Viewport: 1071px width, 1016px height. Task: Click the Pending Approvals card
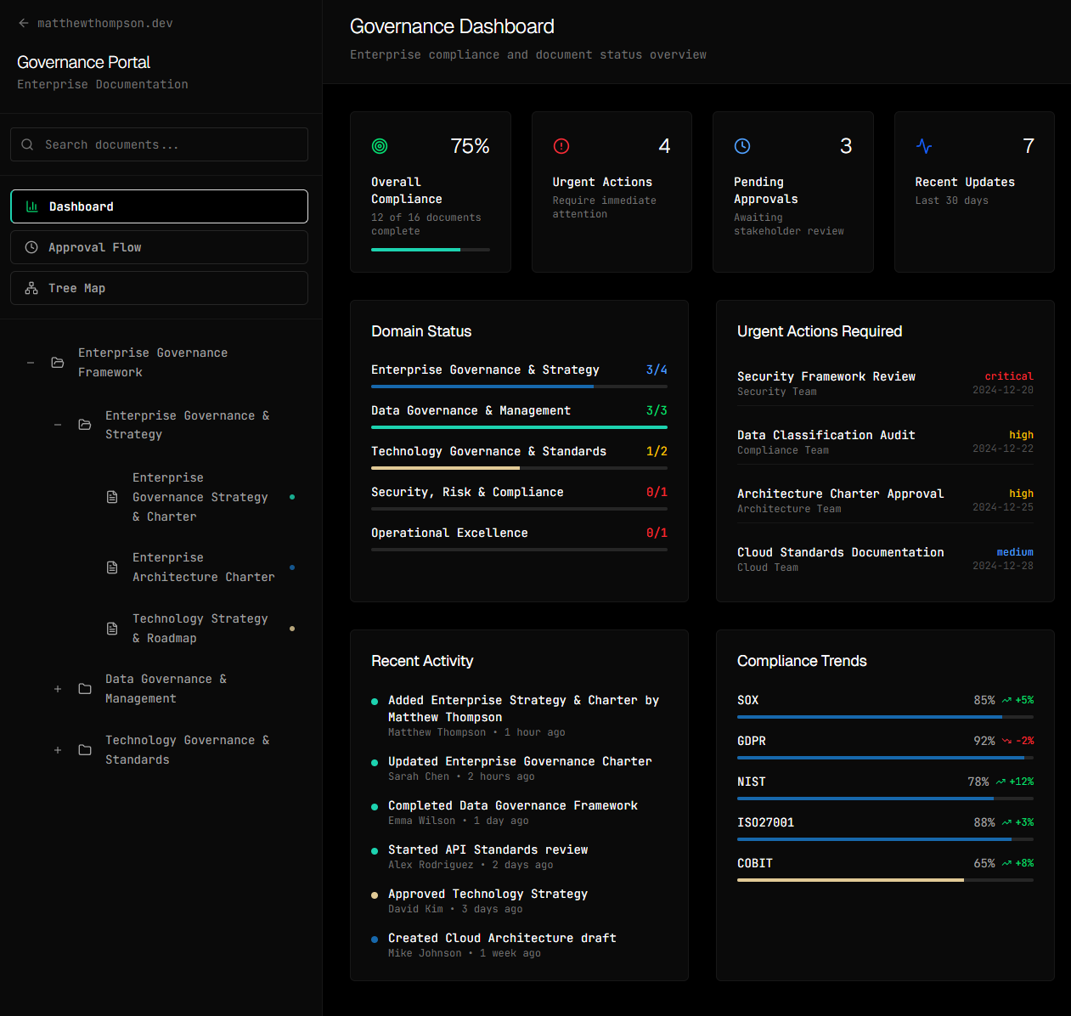click(792, 192)
